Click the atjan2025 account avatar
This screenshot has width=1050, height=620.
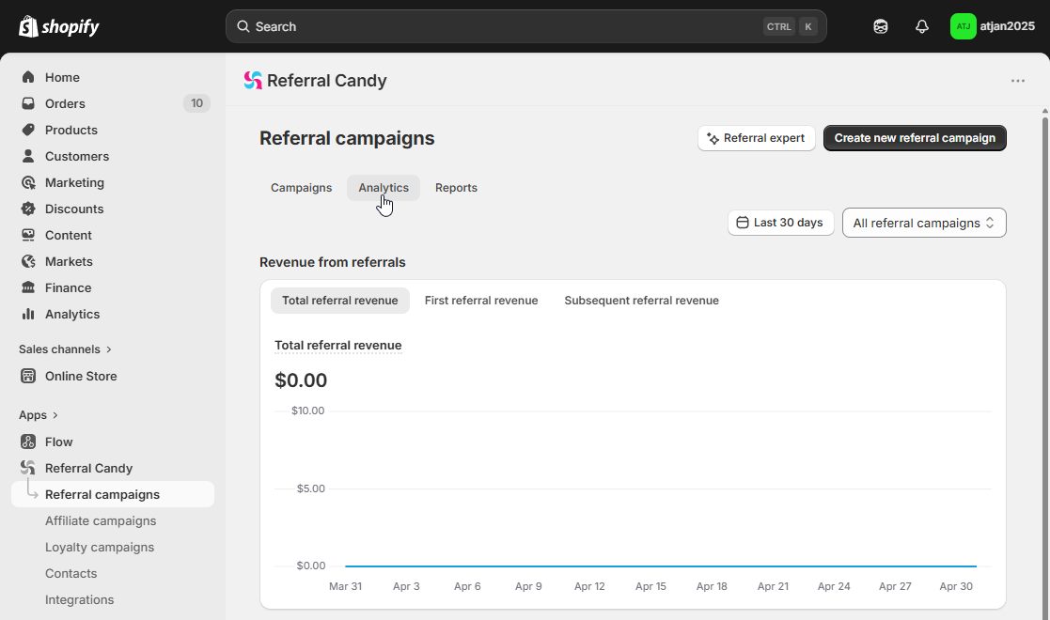click(963, 27)
